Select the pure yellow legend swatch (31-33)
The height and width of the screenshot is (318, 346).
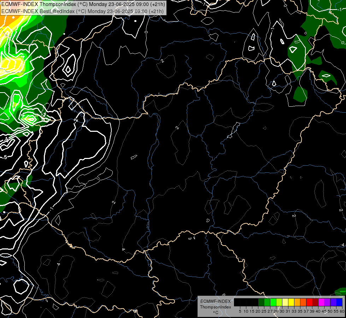(291, 302)
